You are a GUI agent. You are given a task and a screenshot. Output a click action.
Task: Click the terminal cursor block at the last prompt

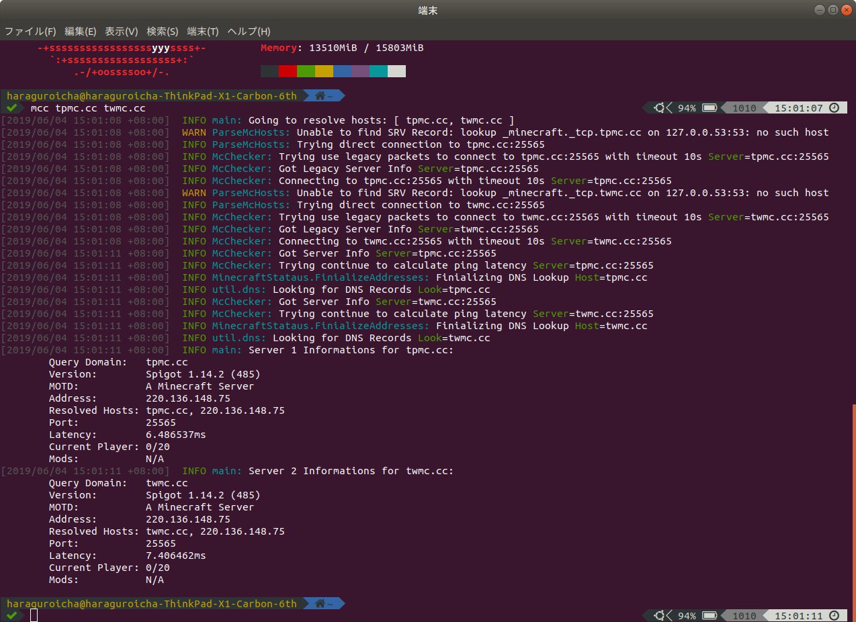(x=34, y=615)
